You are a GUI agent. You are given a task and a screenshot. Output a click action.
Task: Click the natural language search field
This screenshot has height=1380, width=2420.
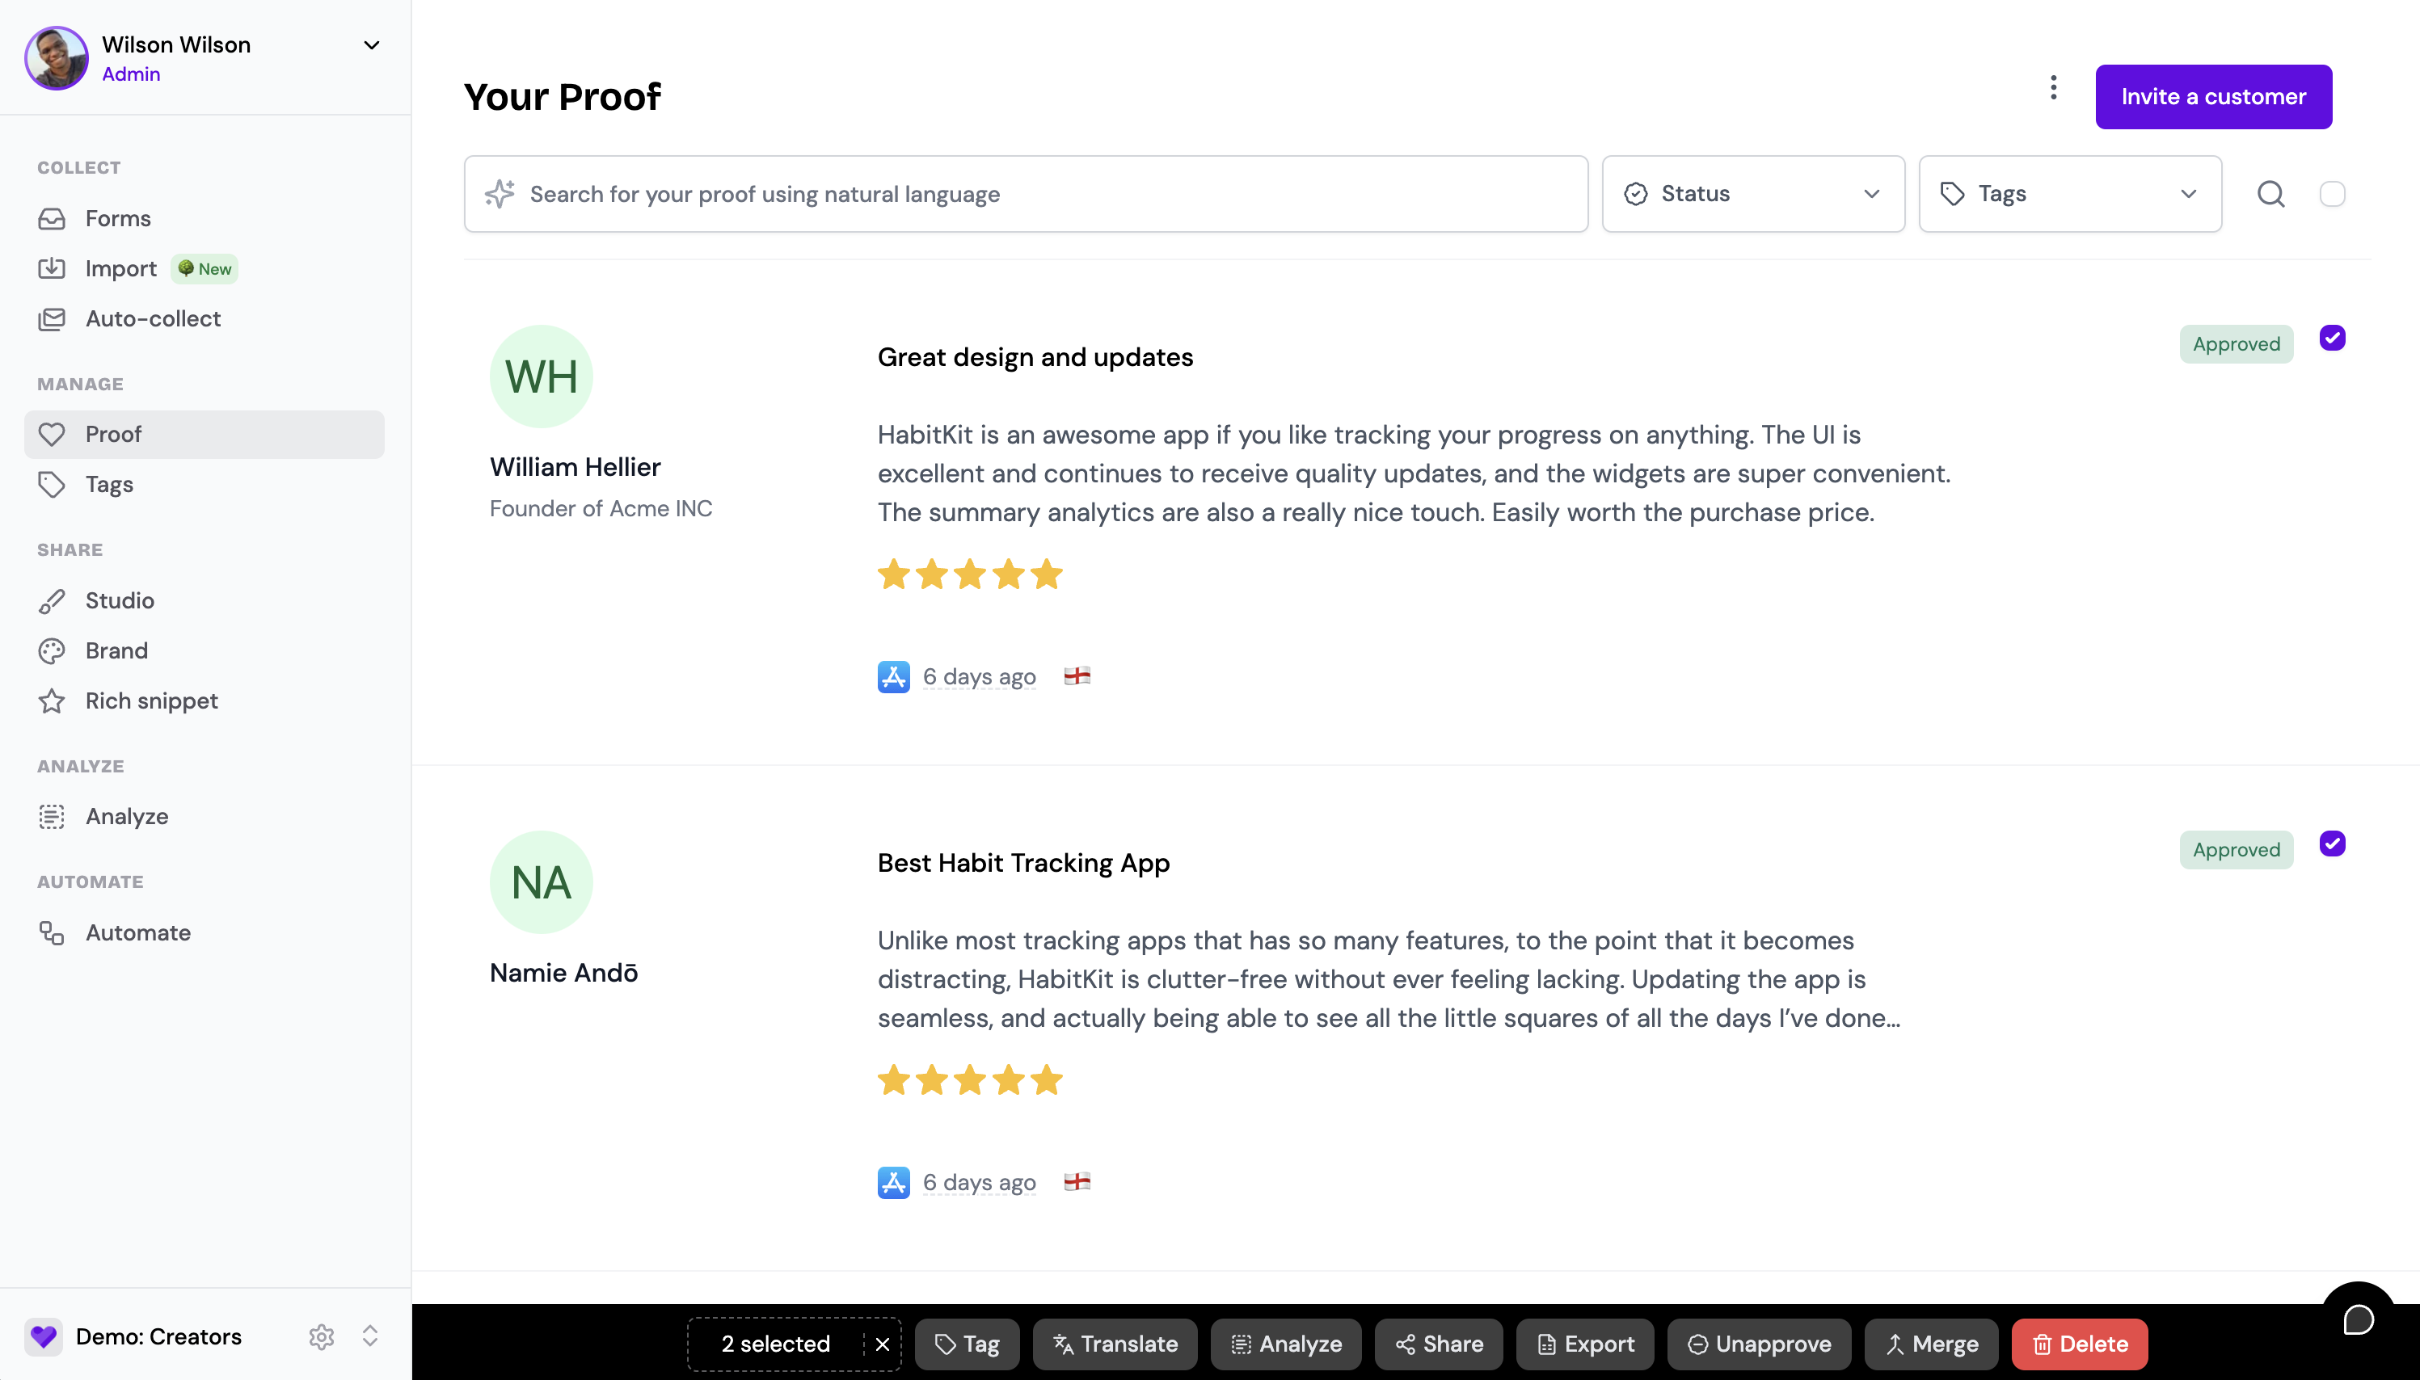pos(1026,194)
